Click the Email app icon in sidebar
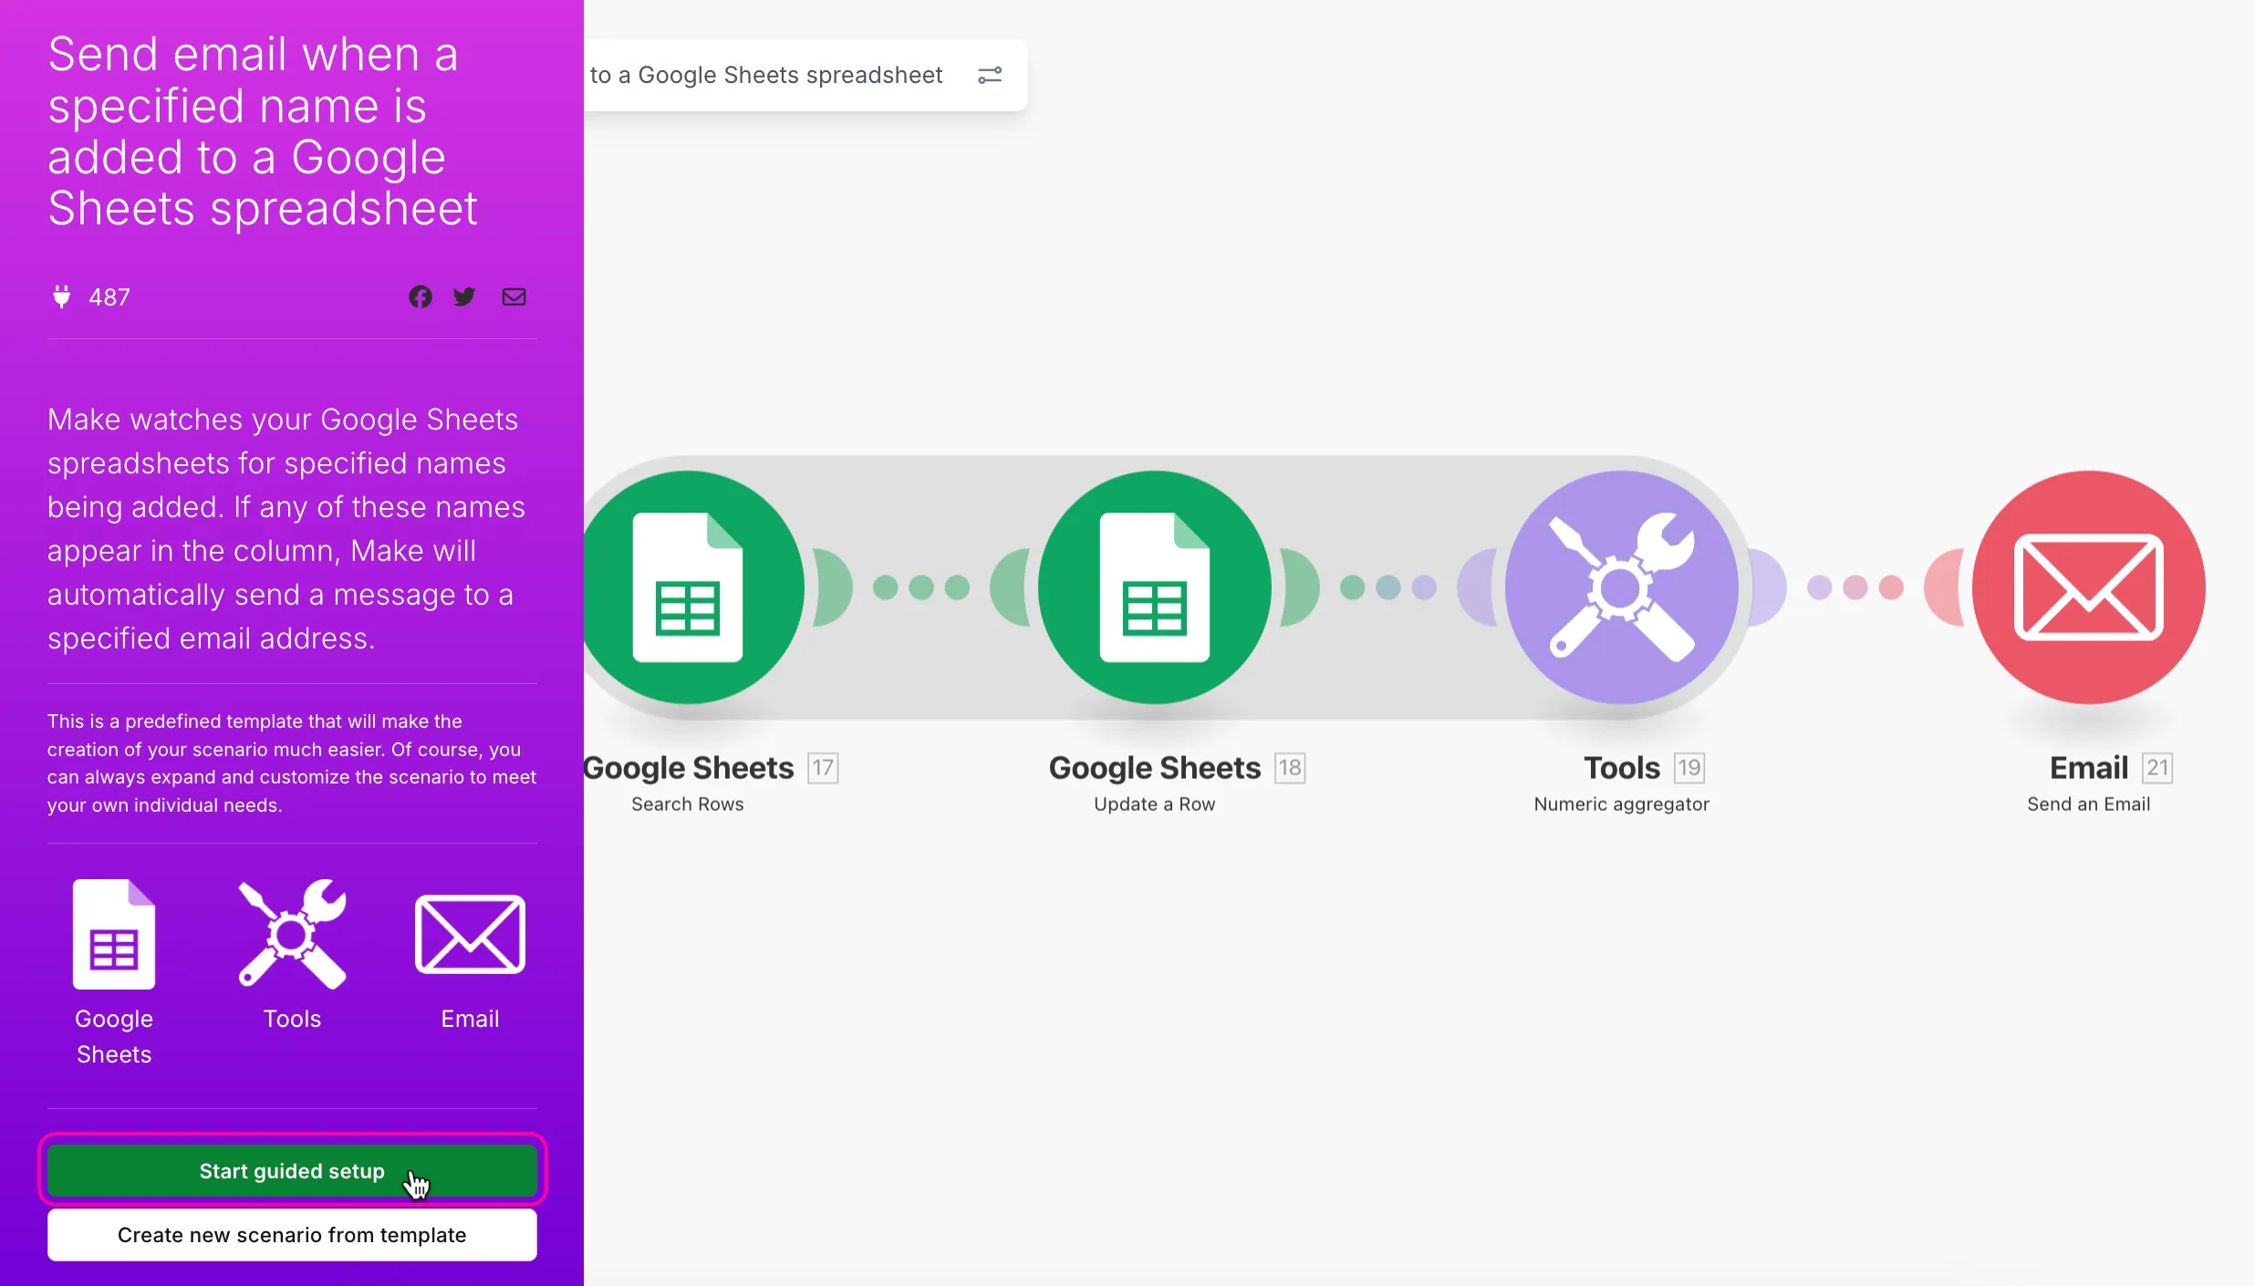Viewport: 2255px width, 1286px height. click(x=470, y=934)
